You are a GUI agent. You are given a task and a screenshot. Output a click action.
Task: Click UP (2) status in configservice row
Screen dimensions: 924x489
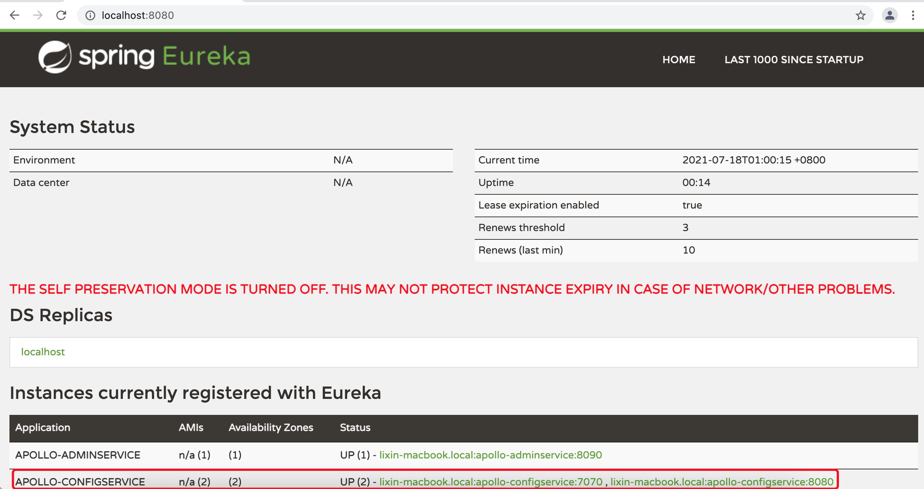[355, 482]
